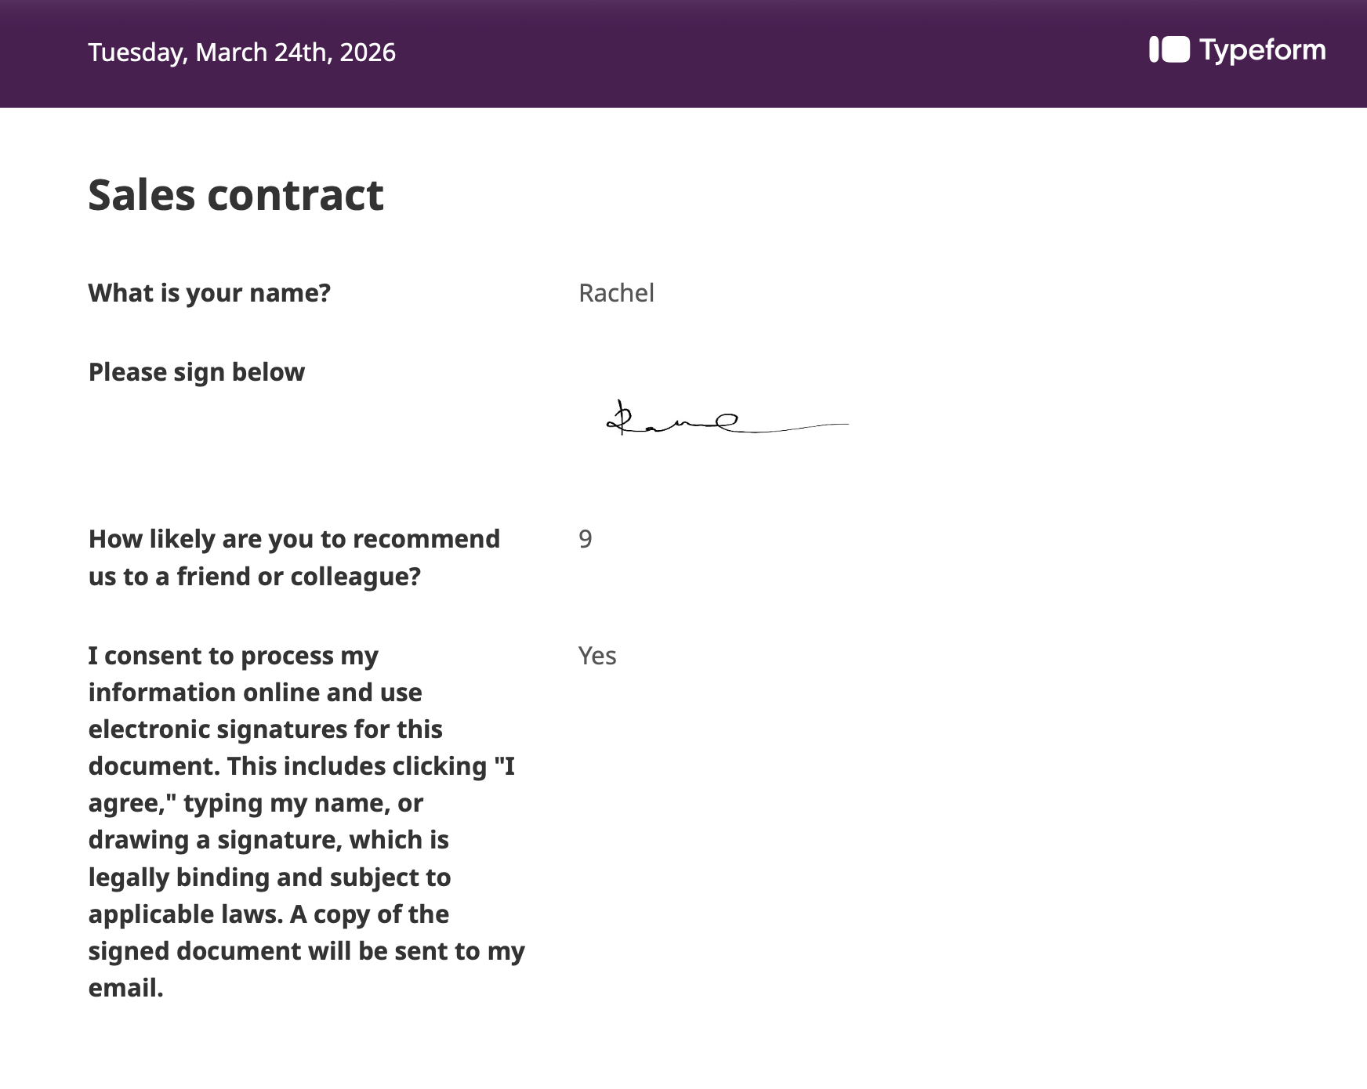The width and height of the screenshot is (1367, 1089).
Task: Select the recommendation score 9
Action: point(586,539)
